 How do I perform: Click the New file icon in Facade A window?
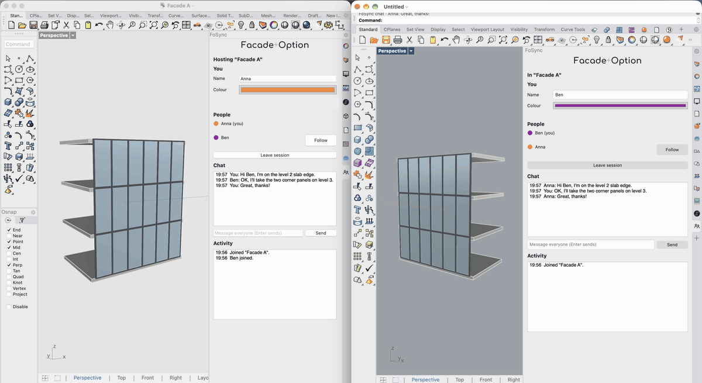[x=11, y=25]
